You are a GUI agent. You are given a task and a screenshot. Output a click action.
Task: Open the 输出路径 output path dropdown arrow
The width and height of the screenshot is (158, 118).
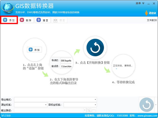coord(85,110)
